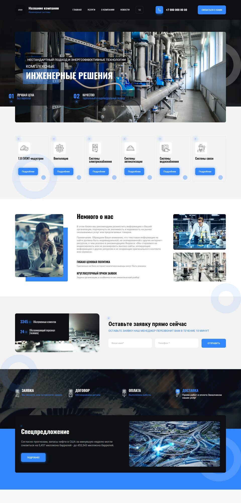Click the ДОСТАВКА step title
The width and height of the screenshot is (241, 503).
pos(190,391)
